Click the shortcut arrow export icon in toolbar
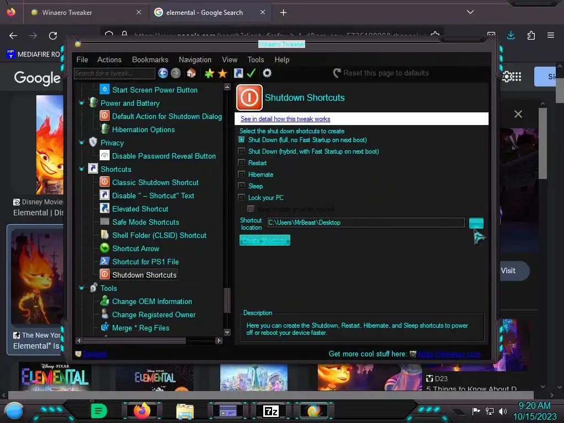 (x=238, y=73)
